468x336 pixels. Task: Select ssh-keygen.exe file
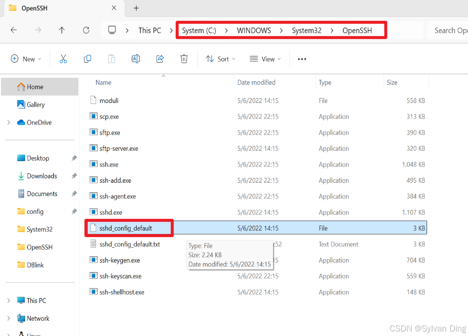[x=120, y=260]
